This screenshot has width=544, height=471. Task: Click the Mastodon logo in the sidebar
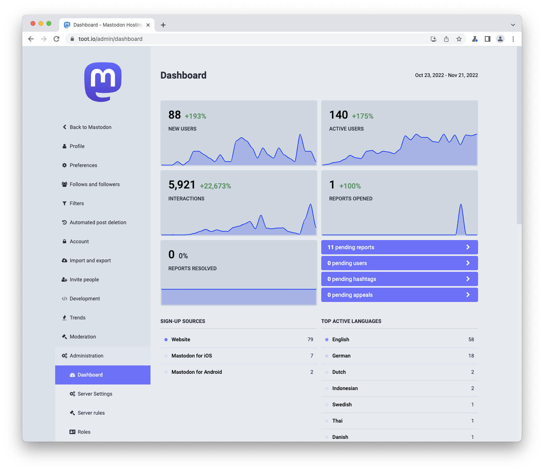102,82
